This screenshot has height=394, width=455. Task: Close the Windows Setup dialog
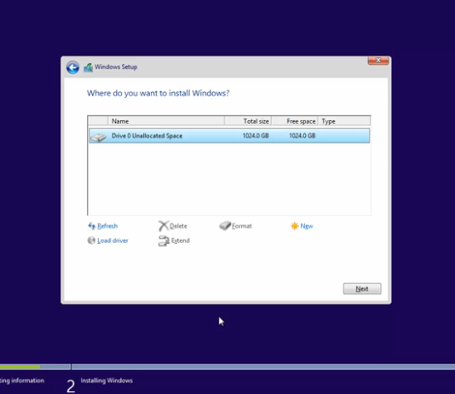[x=378, y=61]
